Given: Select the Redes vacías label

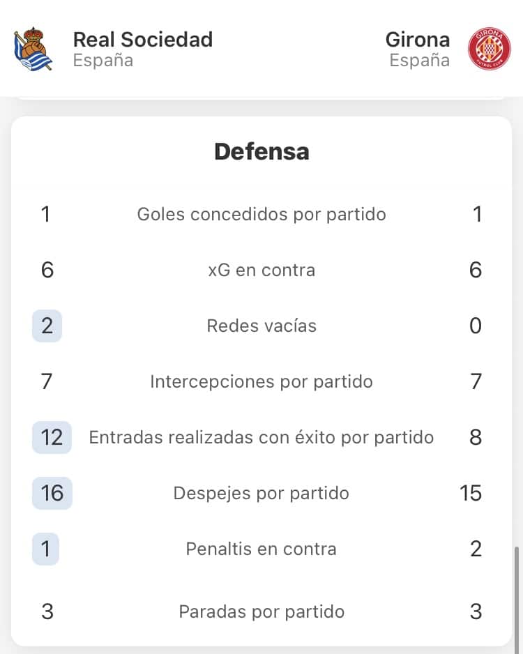Looking at the screenshot, I should 261,326.
